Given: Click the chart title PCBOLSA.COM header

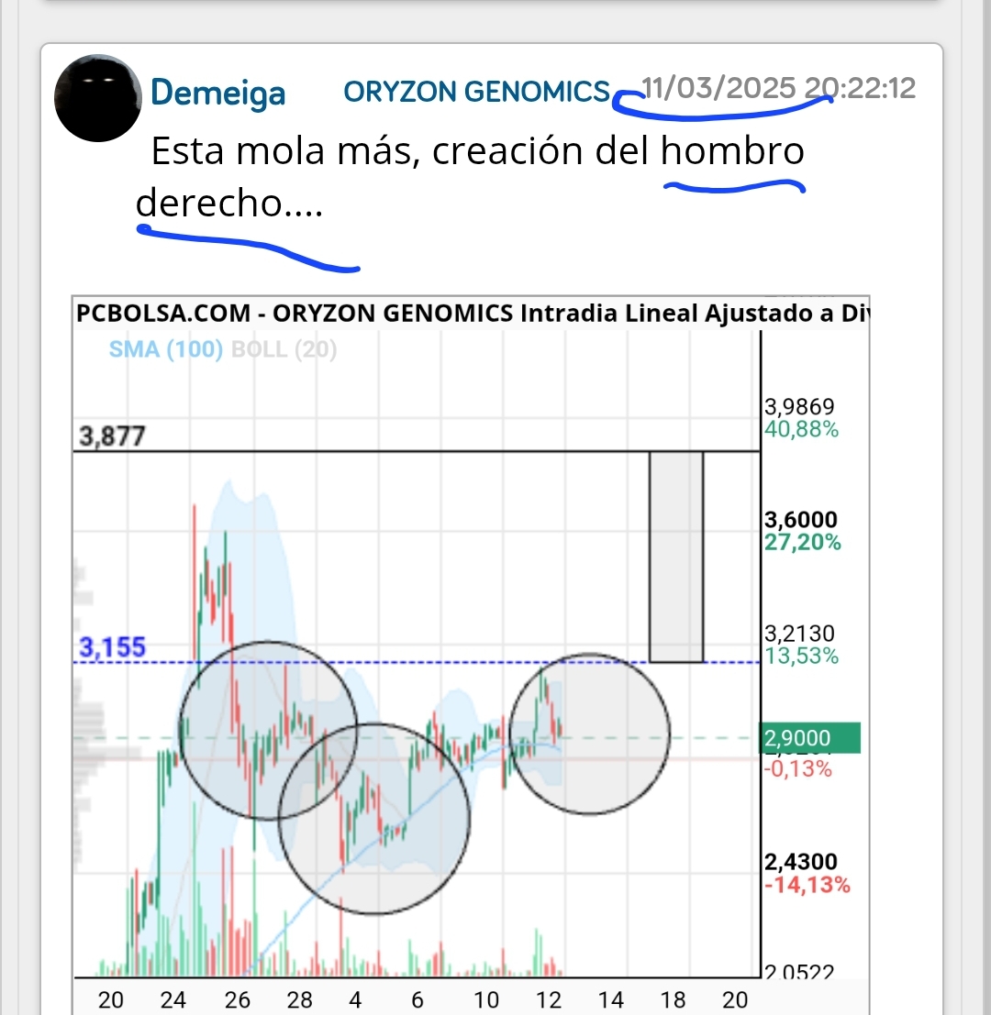Looking at the screenshot, I should tap(163, 314).
